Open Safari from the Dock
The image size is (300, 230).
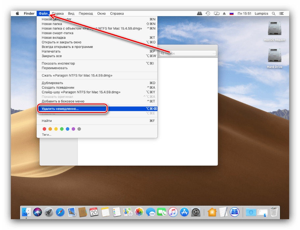(x=60, y=212)
